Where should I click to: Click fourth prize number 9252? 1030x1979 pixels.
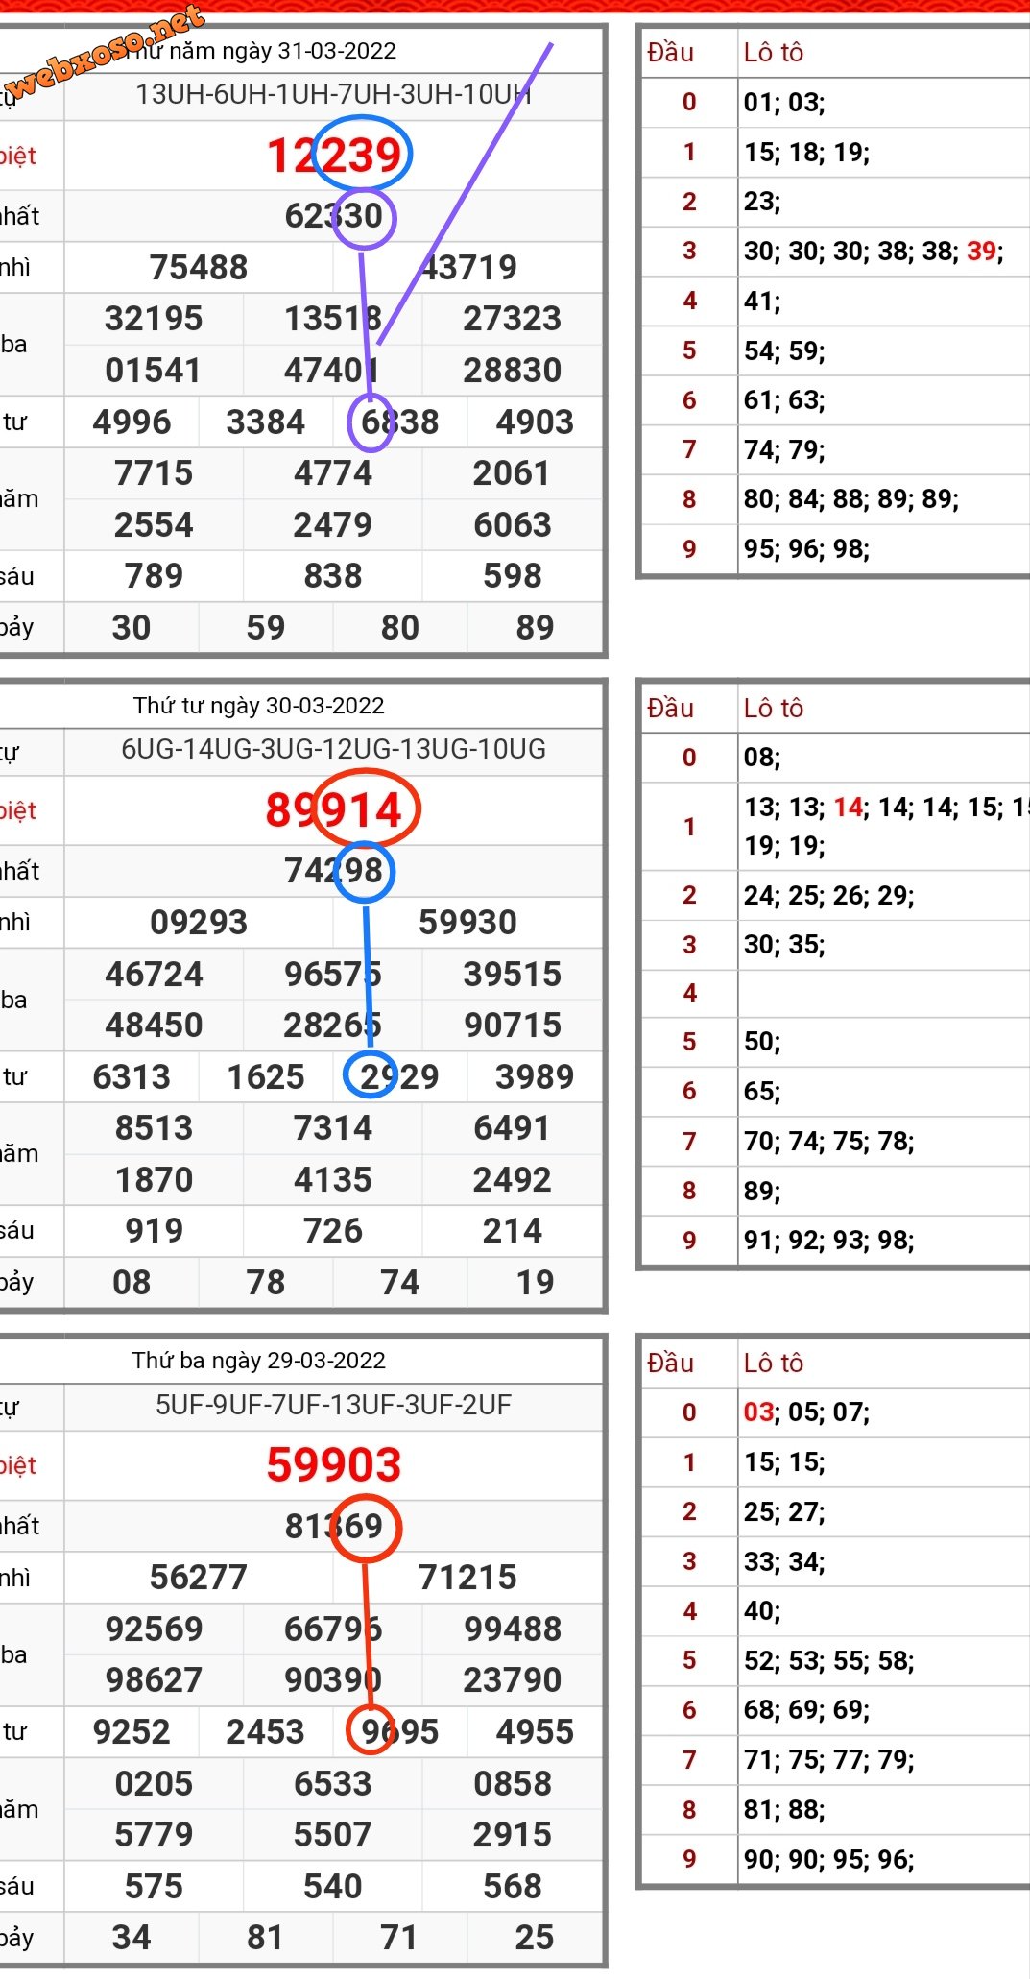pyautogui.click(x=132, y=1731)
